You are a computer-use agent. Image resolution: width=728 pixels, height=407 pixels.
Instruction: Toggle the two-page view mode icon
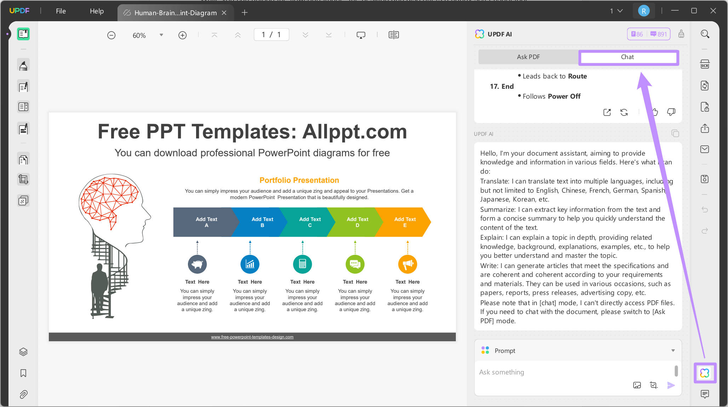(x=394, y=35)
